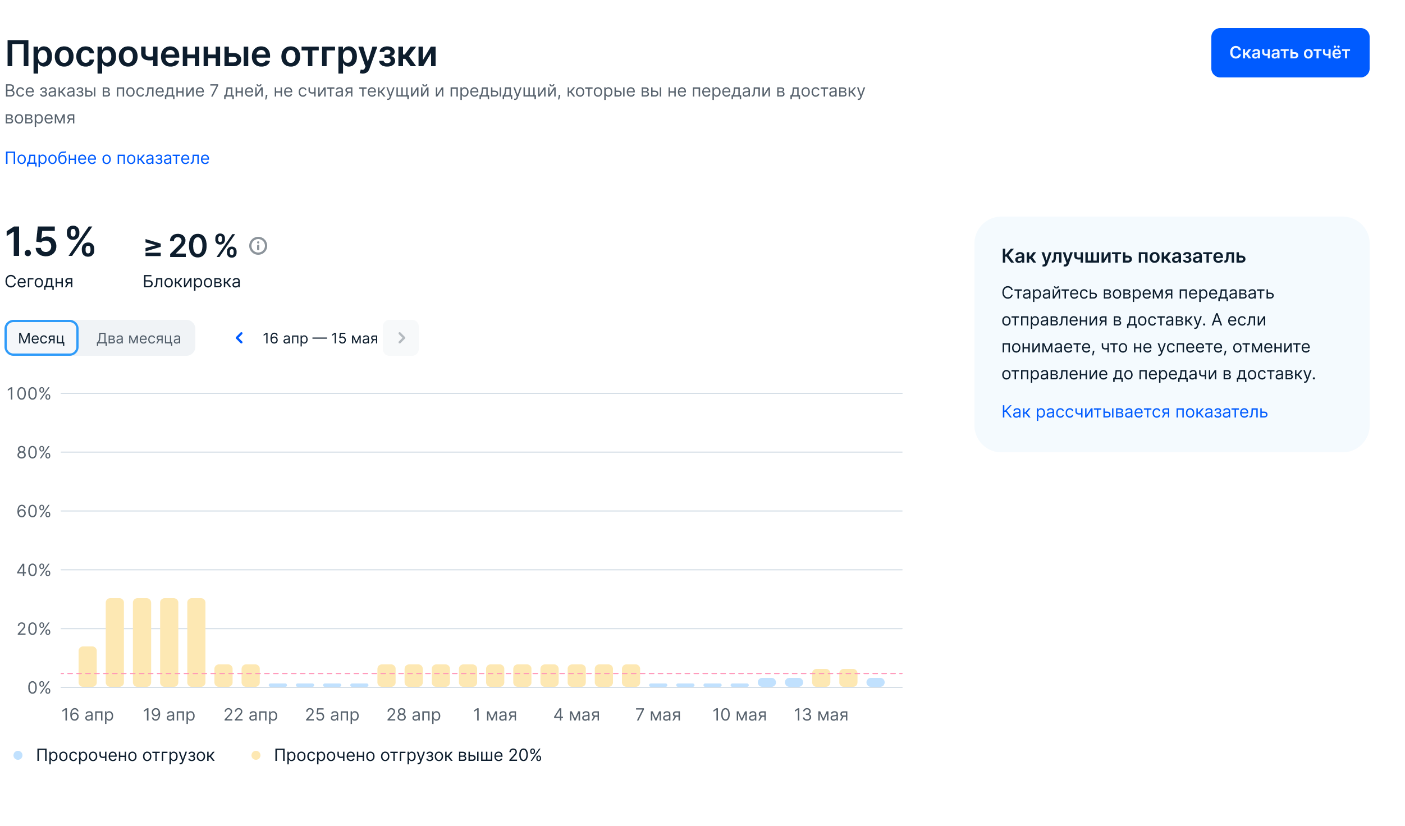Open Как рассчитывается показатель link
This screenshot has height=826, width=1405.
tap(1134, 412)
